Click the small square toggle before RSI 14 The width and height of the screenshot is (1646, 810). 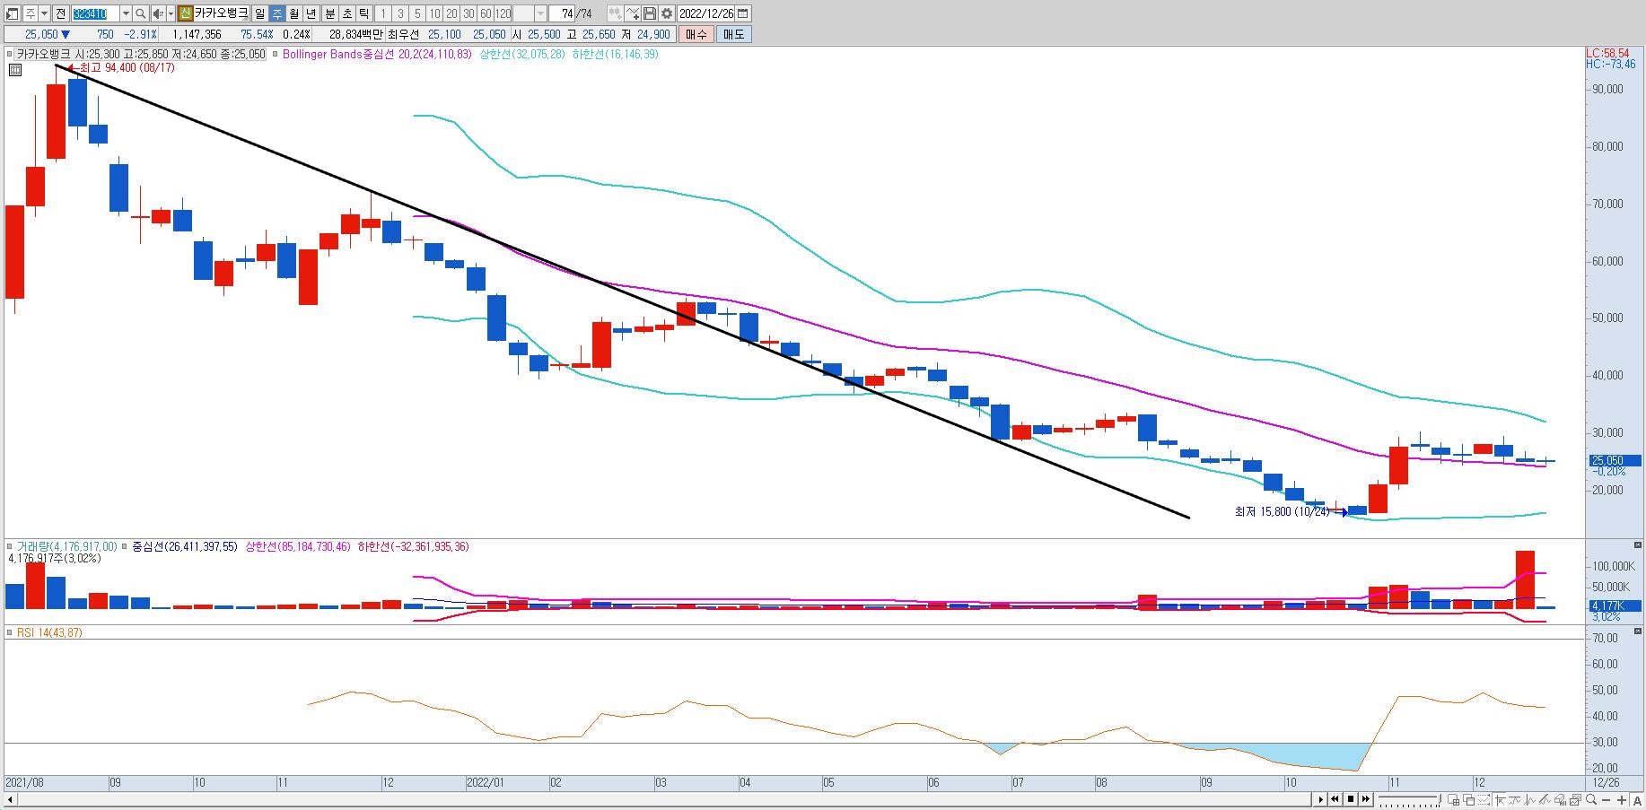[10, 632]
